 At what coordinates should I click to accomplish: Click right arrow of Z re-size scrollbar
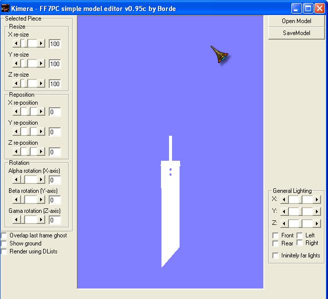point(41,83)
